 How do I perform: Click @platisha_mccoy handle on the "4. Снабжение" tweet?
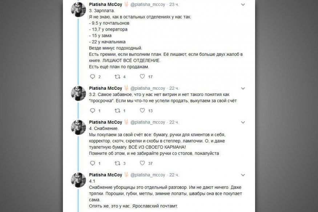(148, 122)
